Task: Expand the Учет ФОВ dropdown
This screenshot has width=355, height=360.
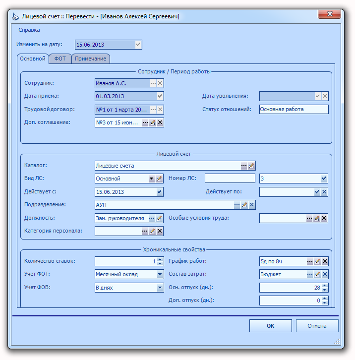Action: [x=160, y=288]
